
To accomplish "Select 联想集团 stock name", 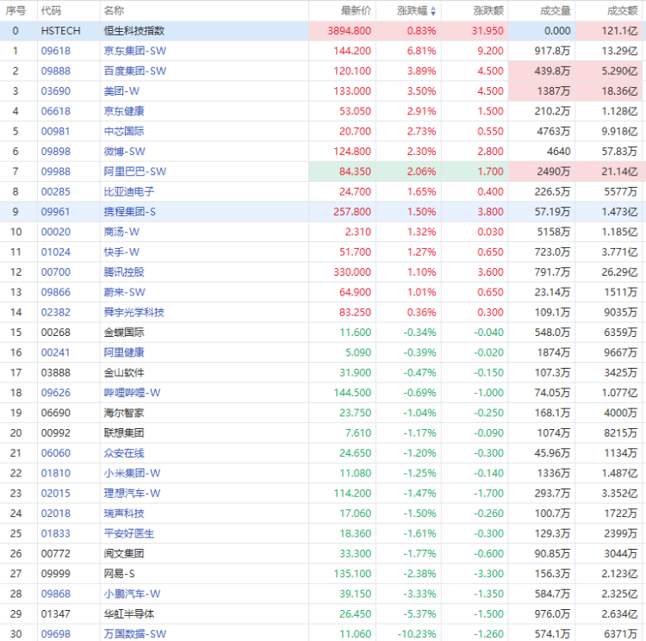I will click(124, 433).
